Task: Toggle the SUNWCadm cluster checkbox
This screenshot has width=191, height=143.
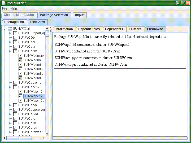Action: point(15,51)
